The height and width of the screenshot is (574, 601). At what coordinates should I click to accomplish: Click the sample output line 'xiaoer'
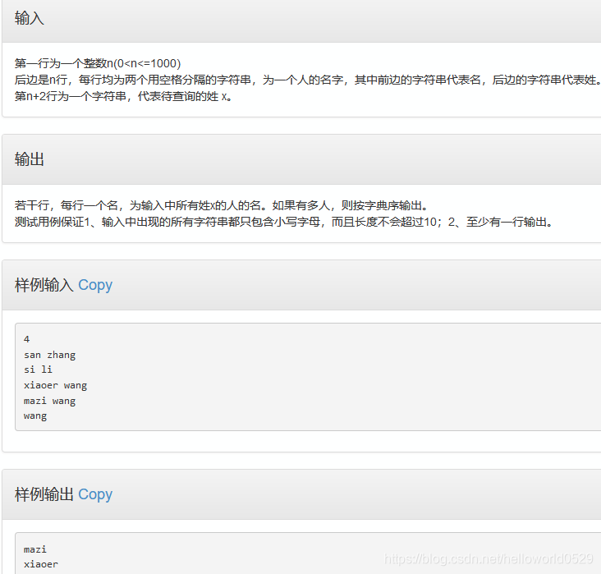click(x=41, y=564)
